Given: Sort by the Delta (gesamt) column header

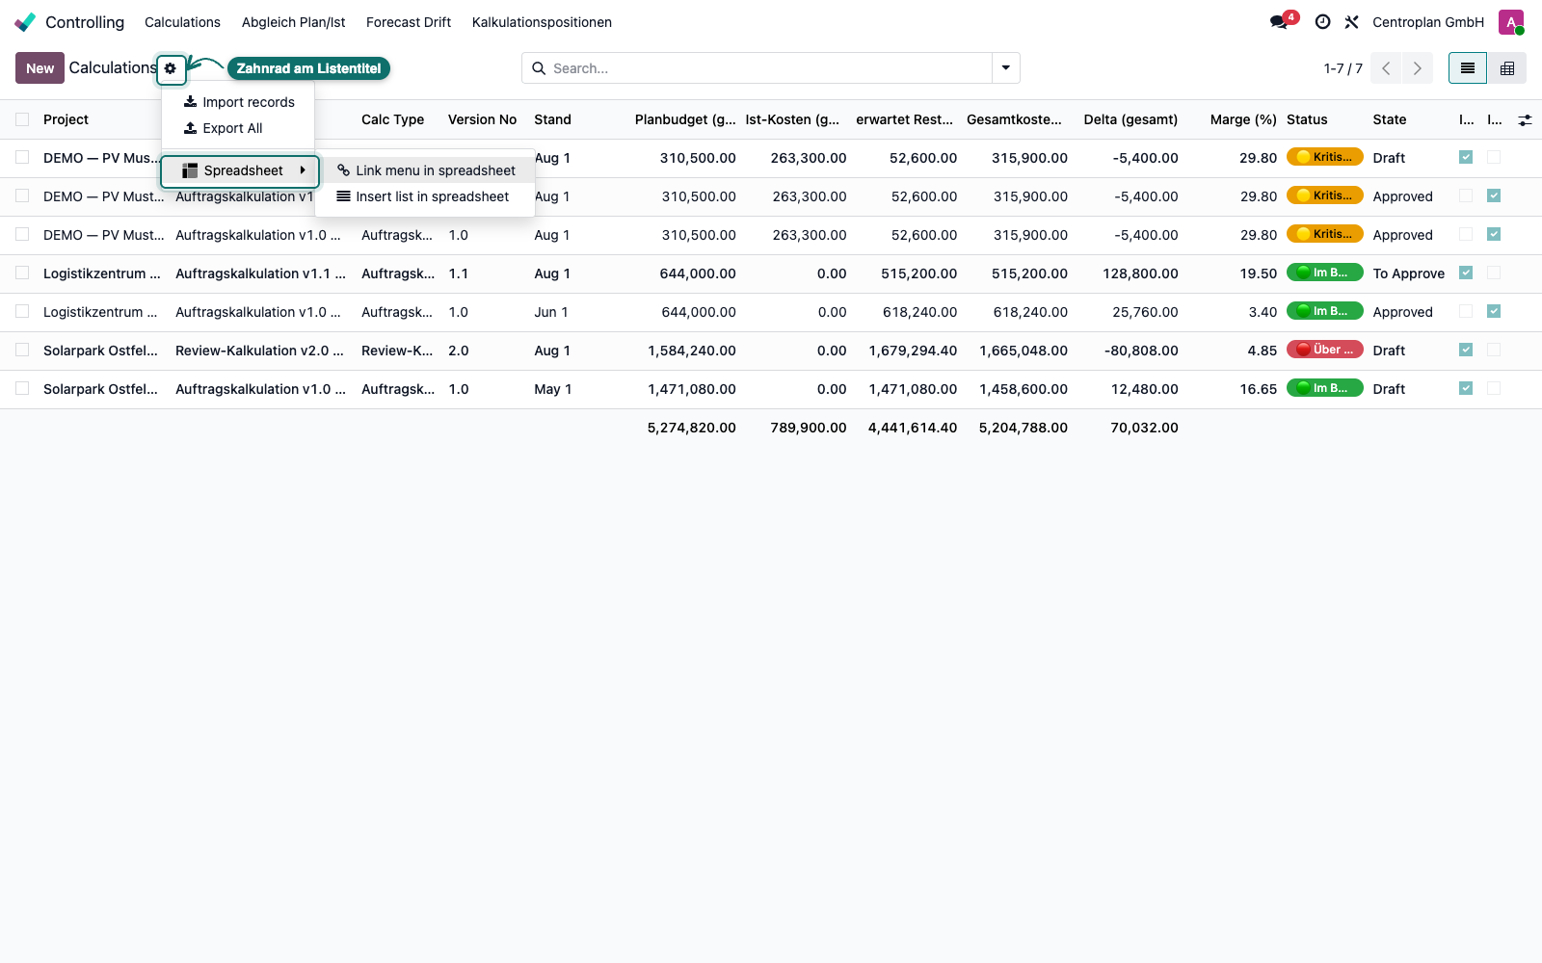Looking at the screenshot, I should (x=1130, y=119).
